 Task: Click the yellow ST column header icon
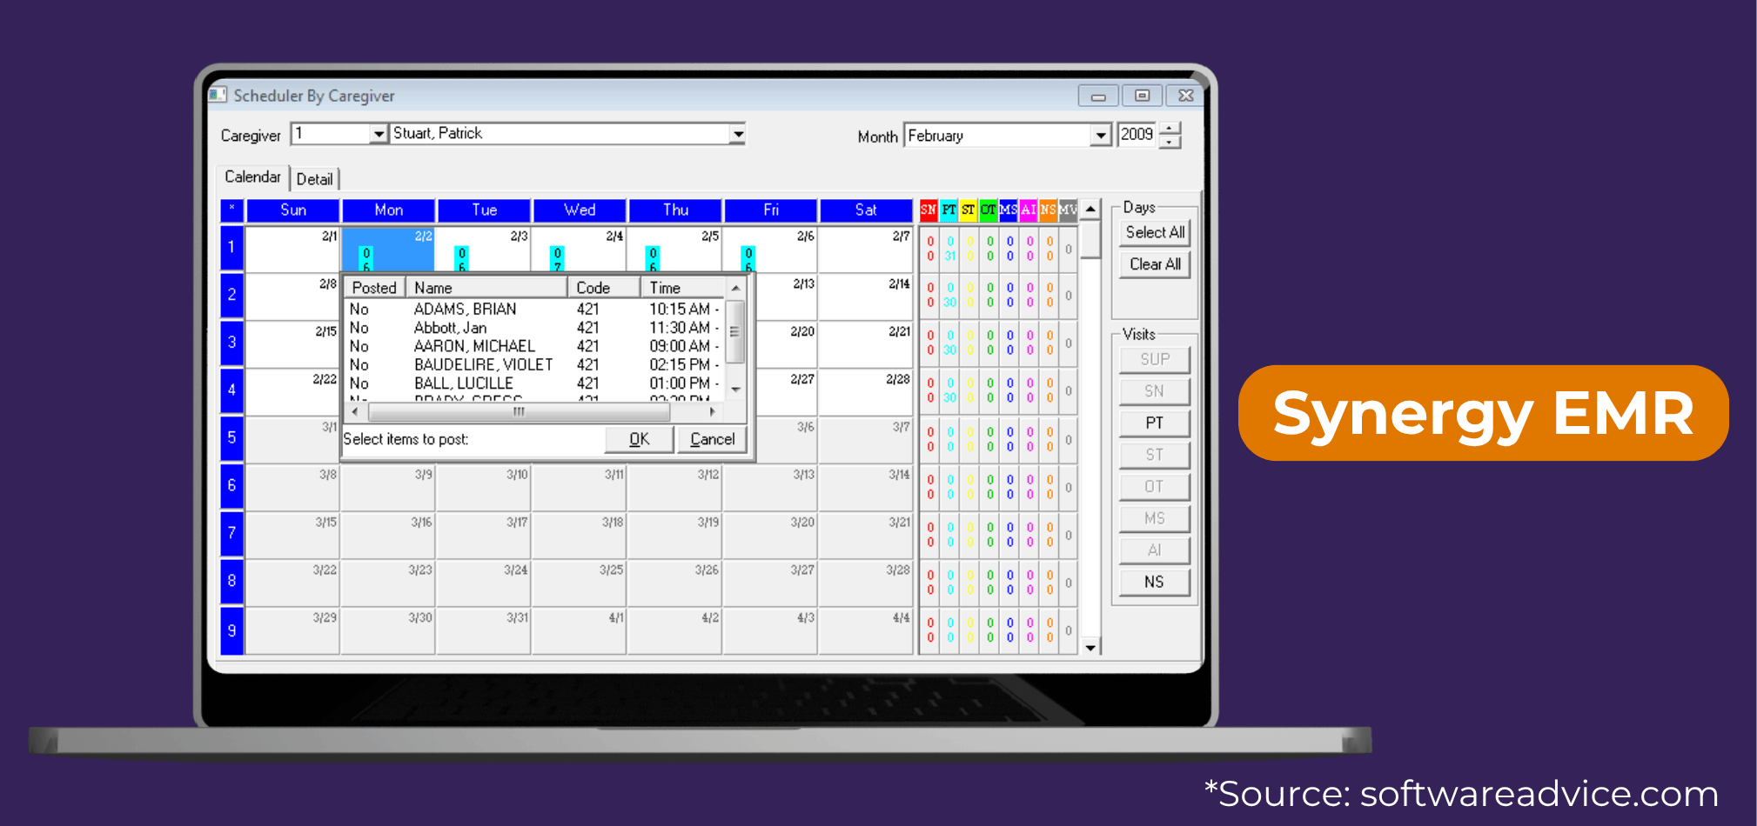coord(968,210)
